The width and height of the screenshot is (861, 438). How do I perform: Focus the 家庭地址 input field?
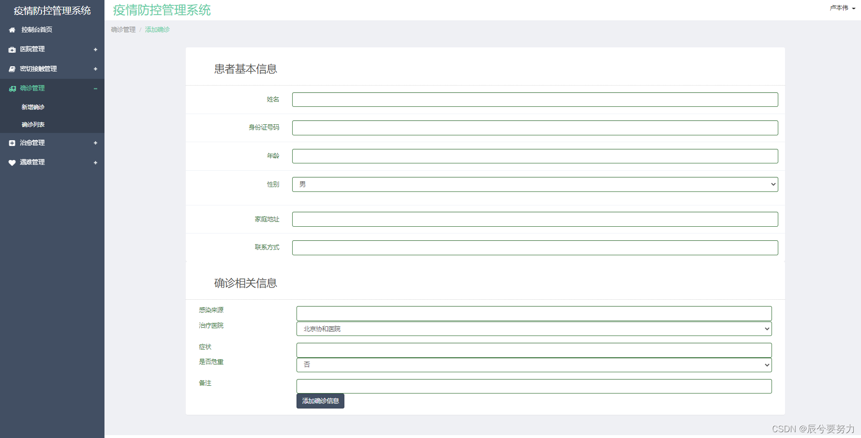click(535, 219)
